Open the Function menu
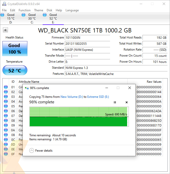170x174 pixels. pos(24,10)
